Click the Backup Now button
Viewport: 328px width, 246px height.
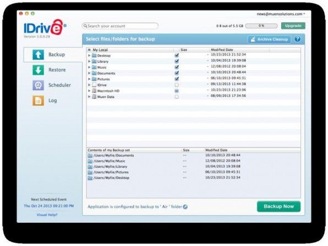[278, 206]
